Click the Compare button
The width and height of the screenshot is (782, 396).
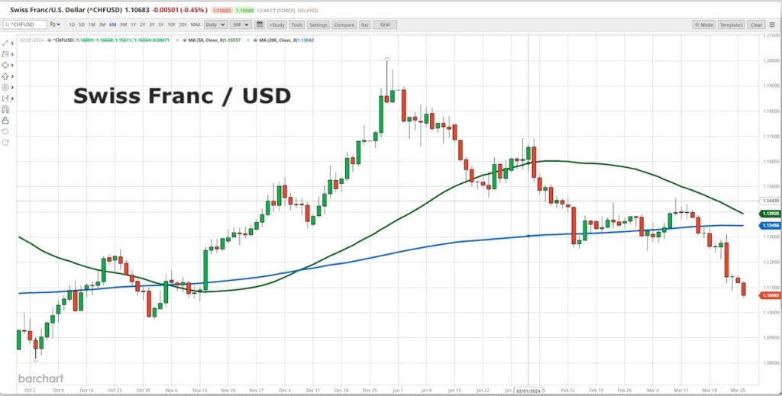344,24
